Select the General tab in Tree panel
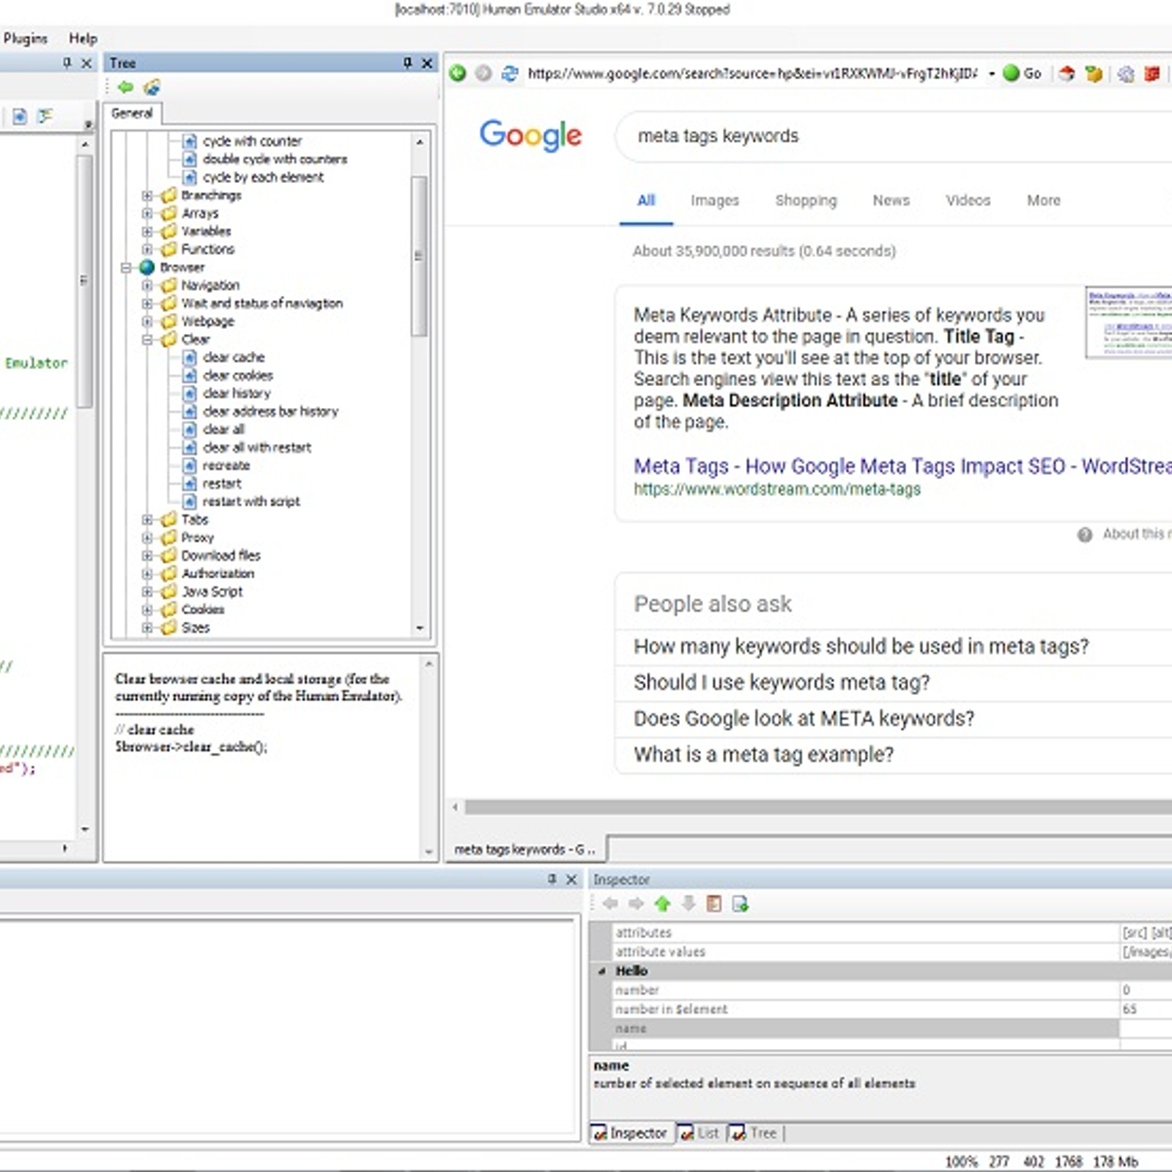This screenshot has width=1172, height=1172. (x=132, y=113)
